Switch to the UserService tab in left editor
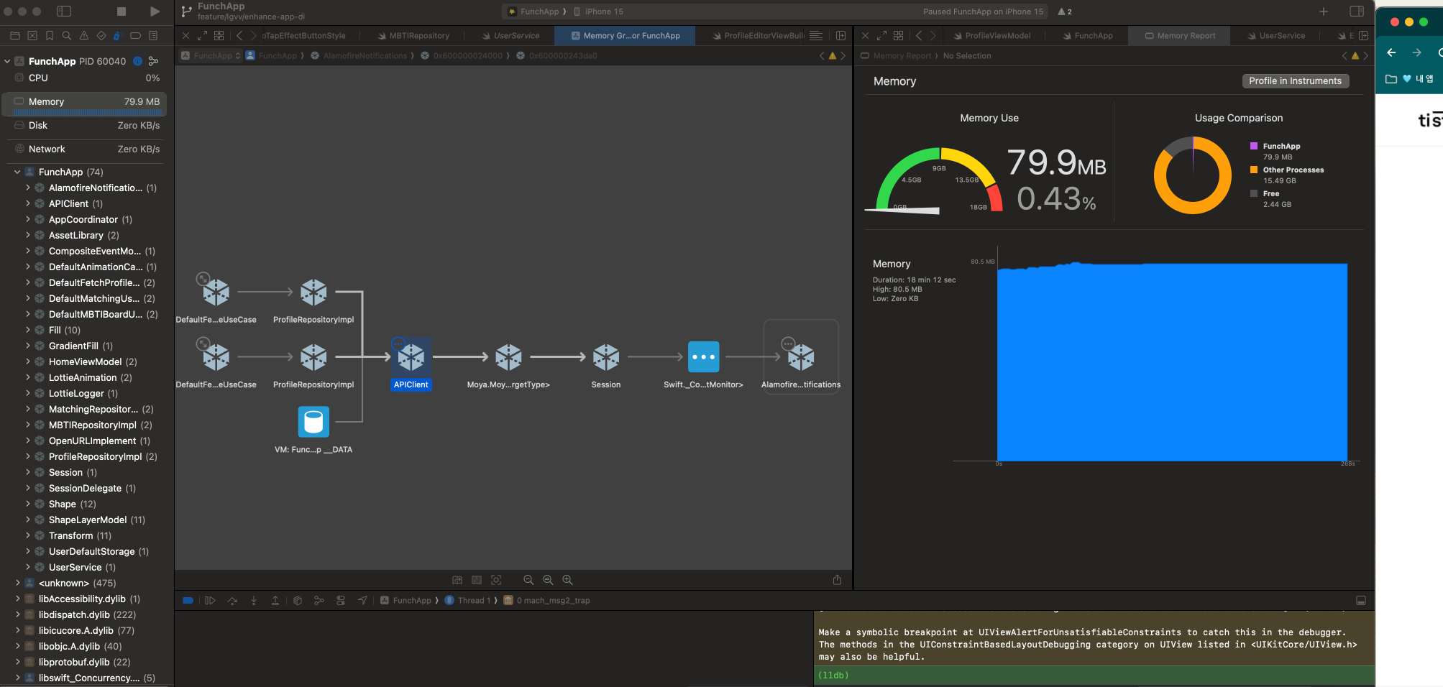The height and width of the screenshot is (687, 1443). [511, 35]
